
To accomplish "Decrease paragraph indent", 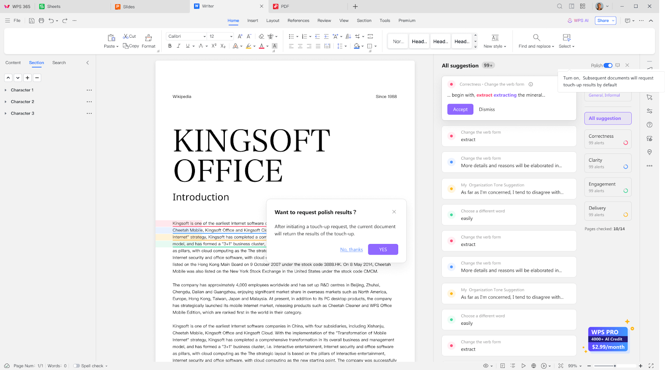I will coord(318,37).
